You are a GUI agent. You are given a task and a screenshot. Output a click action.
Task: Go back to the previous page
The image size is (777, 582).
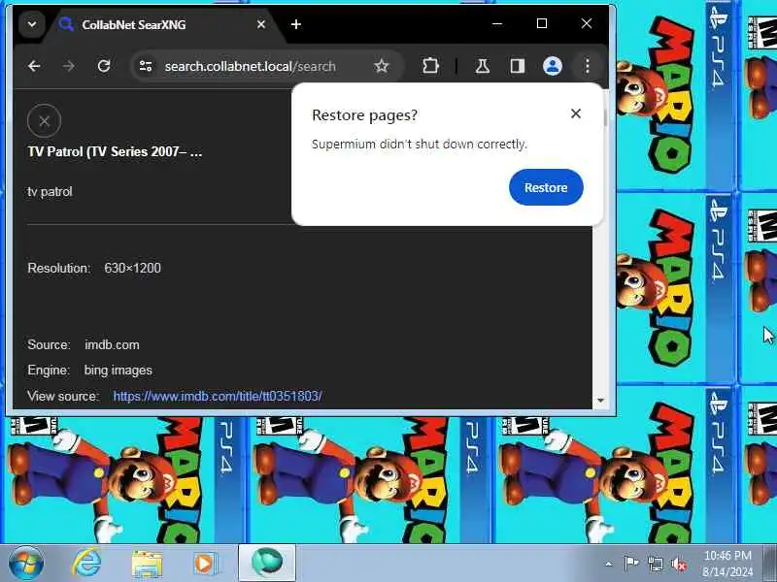pos(34,66)
